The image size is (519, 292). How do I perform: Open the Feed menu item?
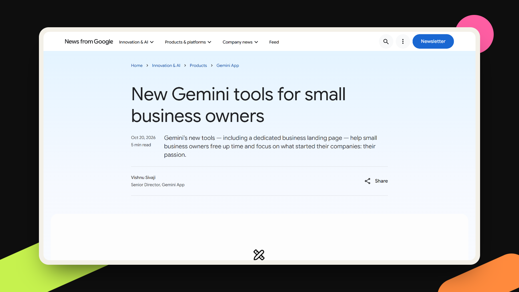[274, 42]
